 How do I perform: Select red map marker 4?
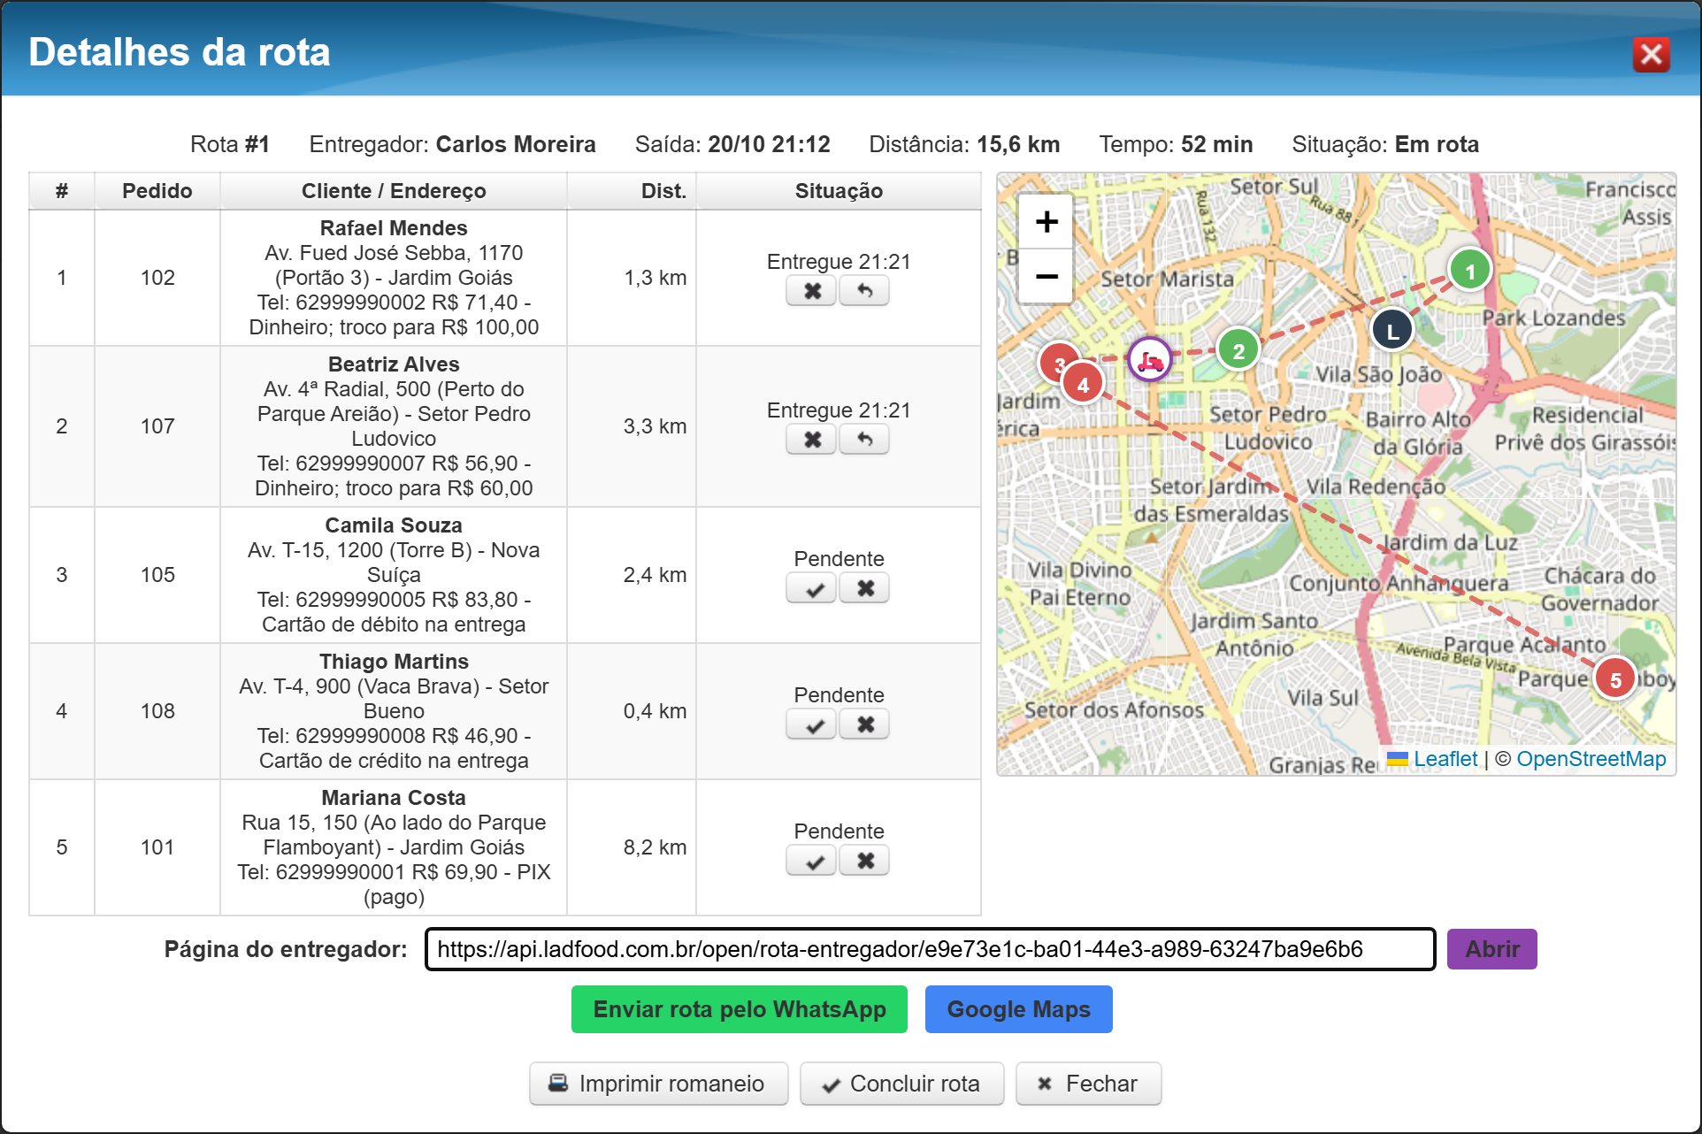(1083, 384)
